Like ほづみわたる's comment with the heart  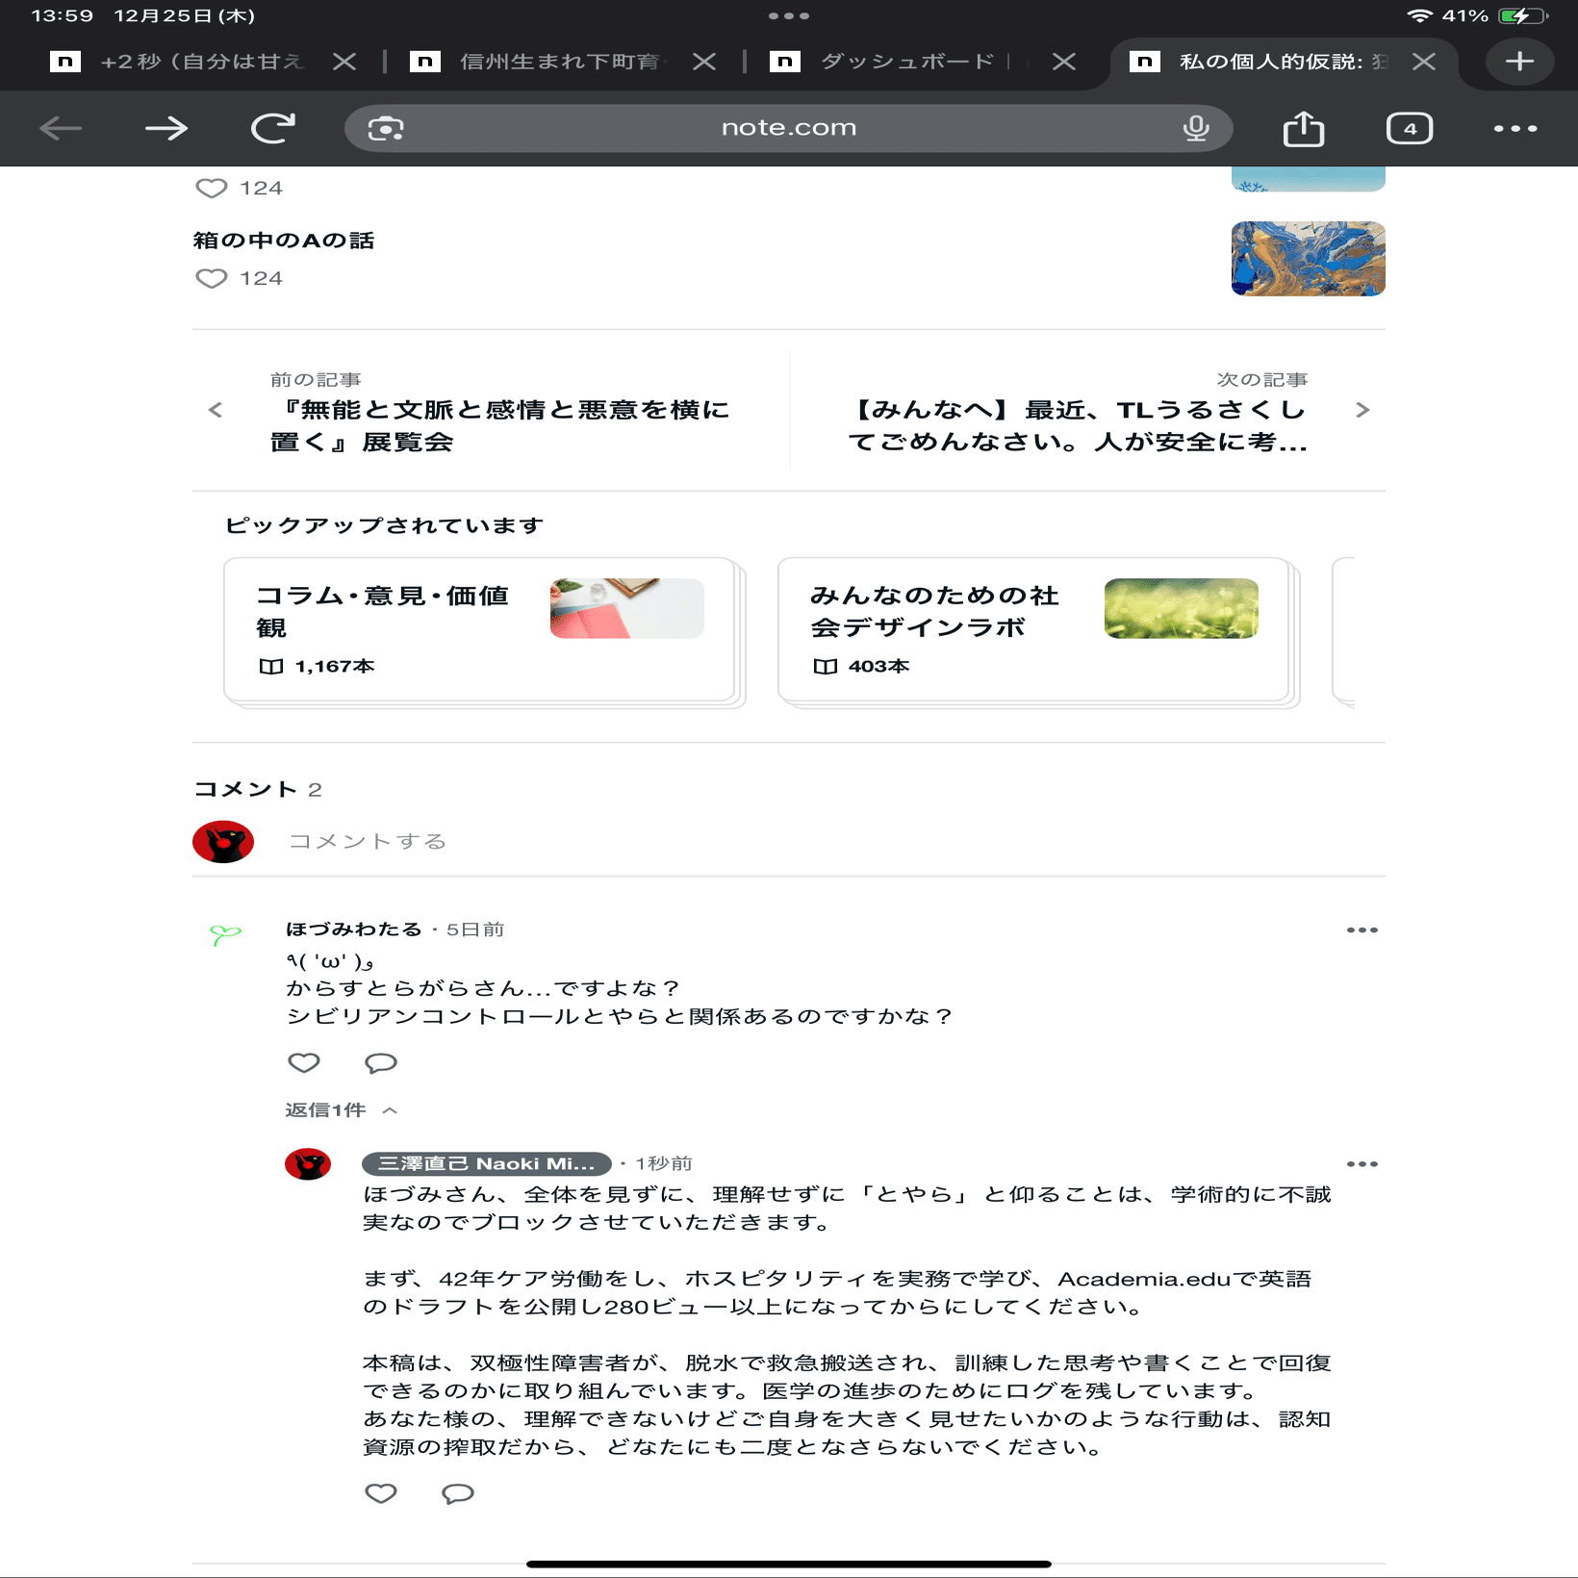tap(303, 1063)
